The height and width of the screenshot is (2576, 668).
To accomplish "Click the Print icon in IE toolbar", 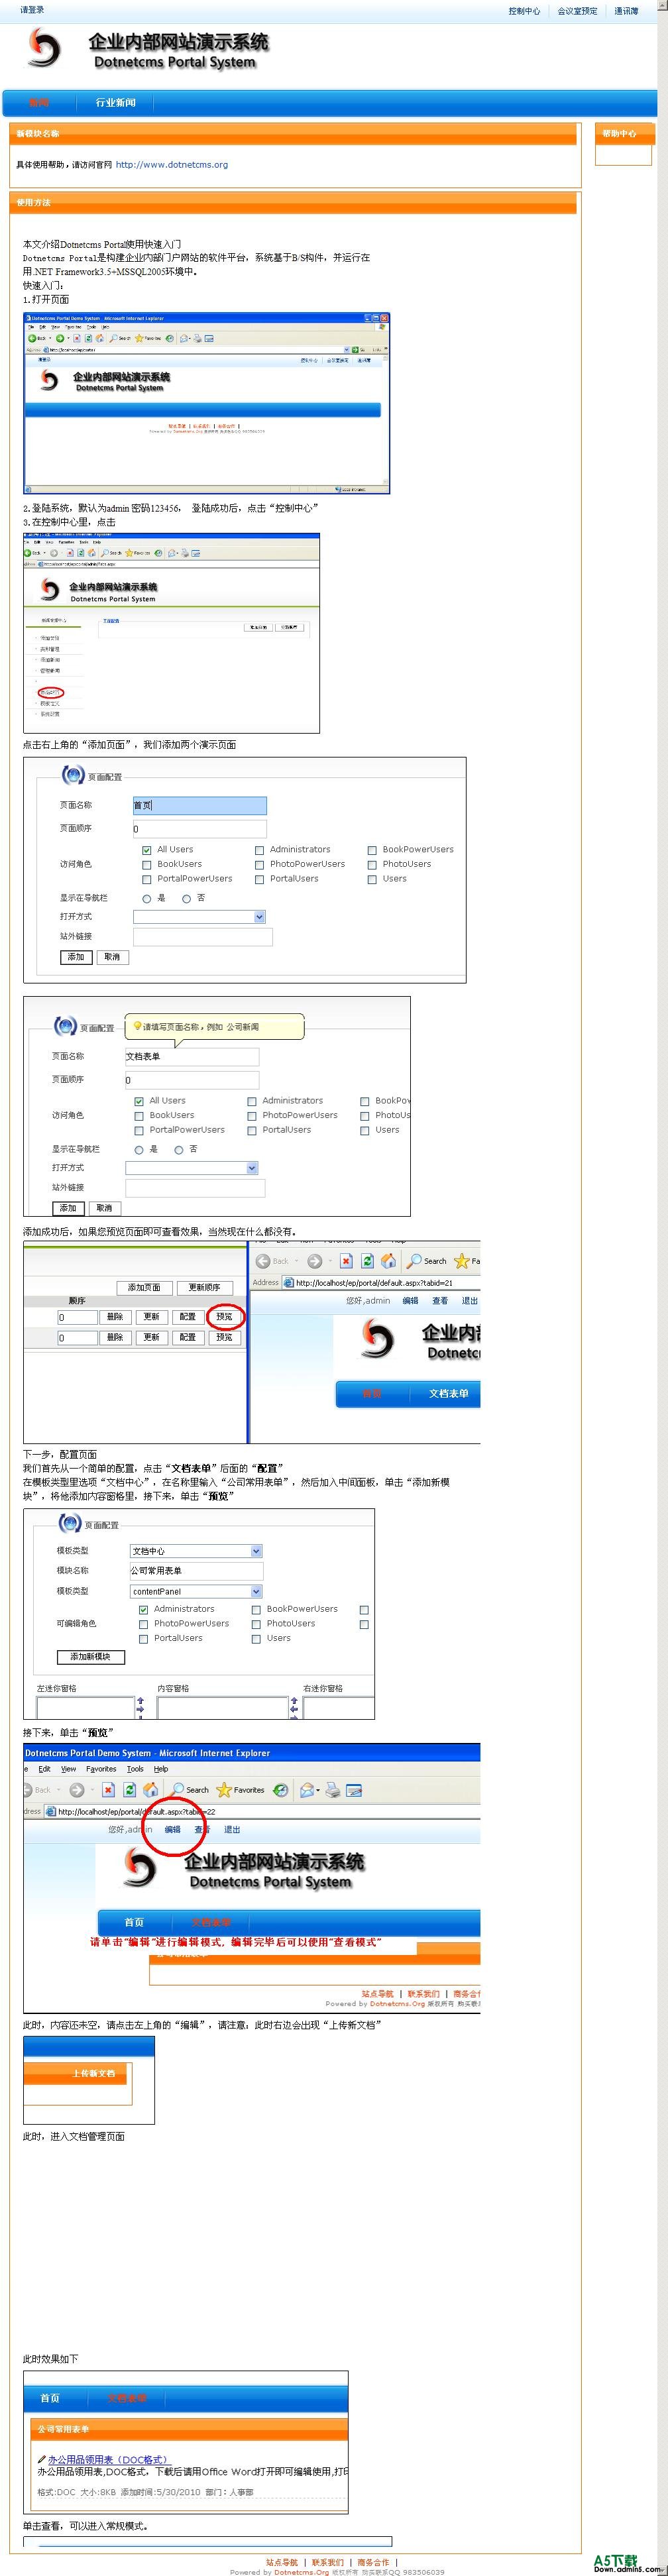I will tap(332, 1790).
